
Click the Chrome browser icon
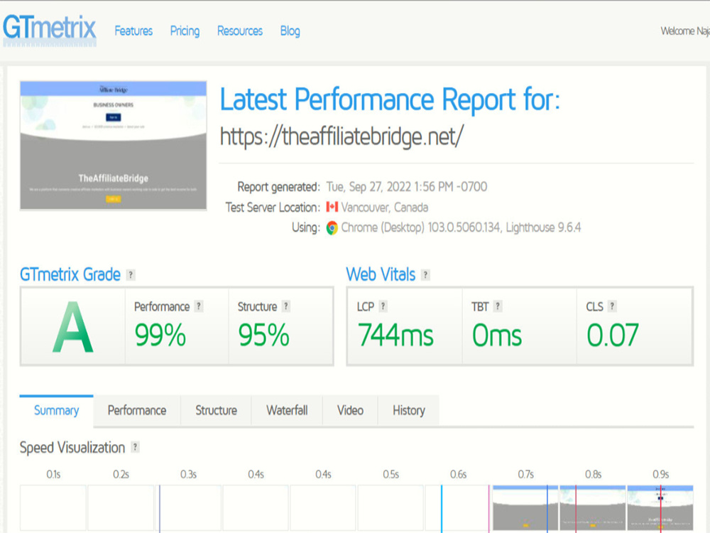(x=332, y=227)
